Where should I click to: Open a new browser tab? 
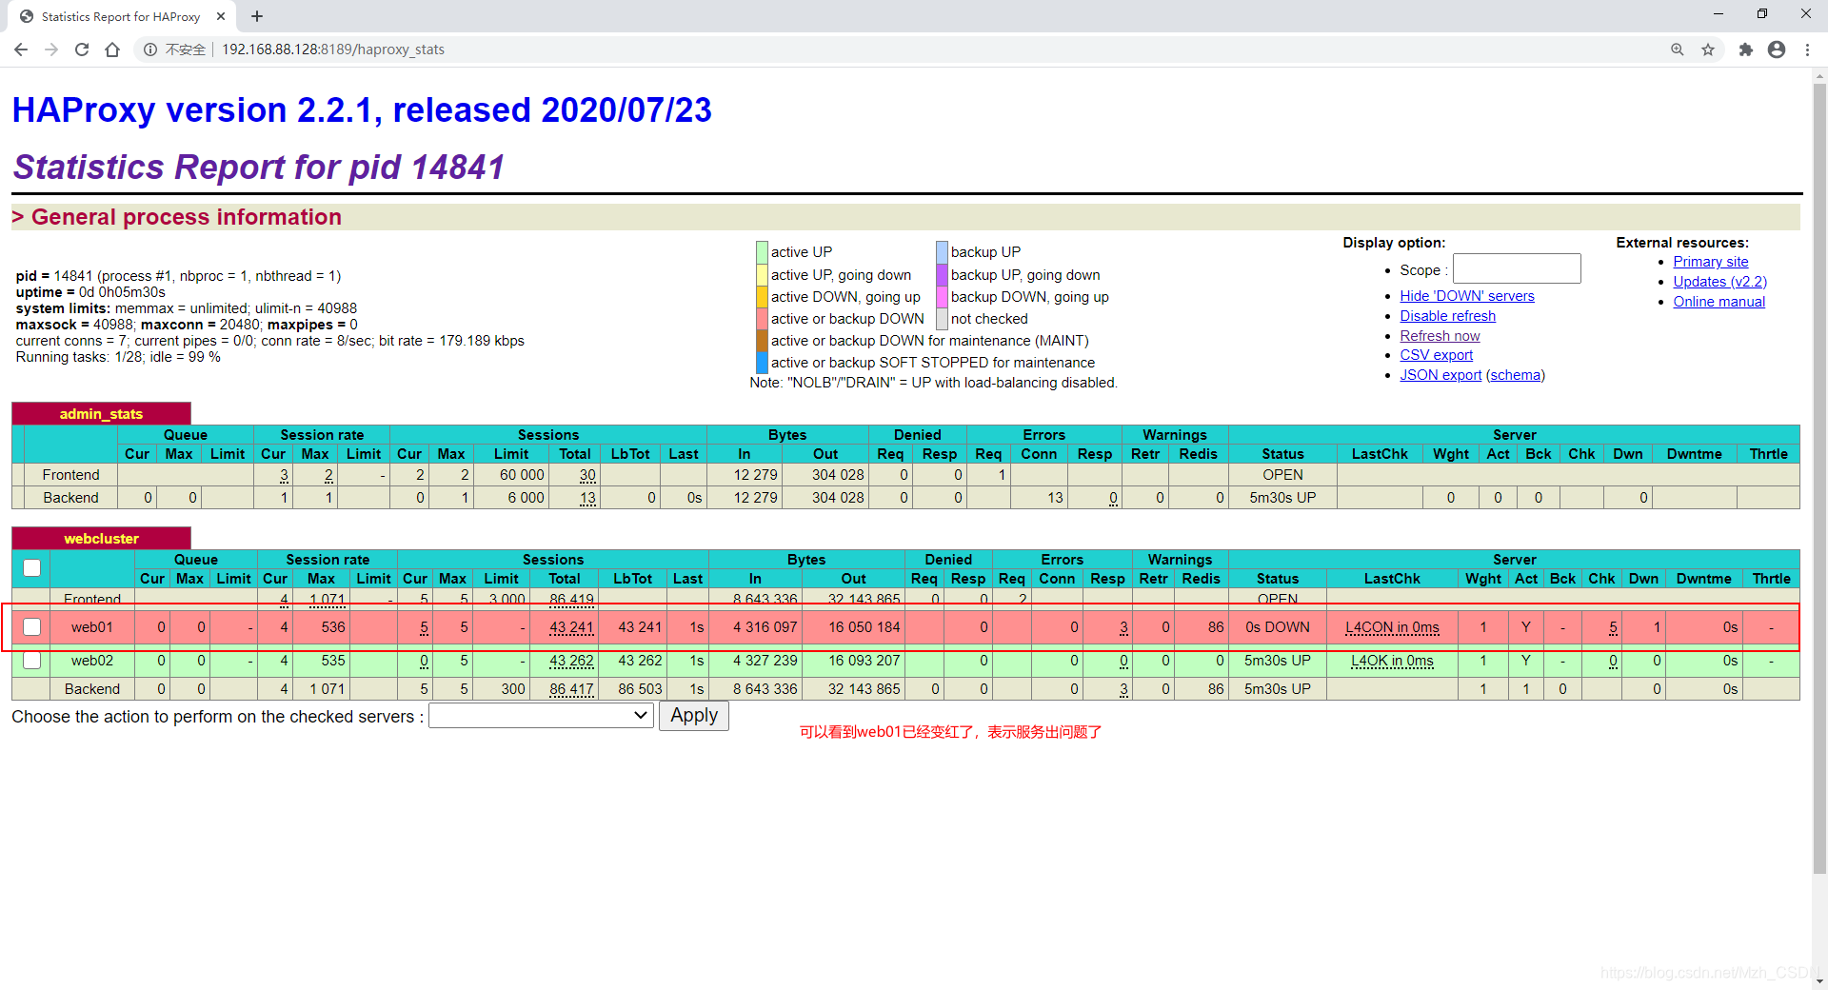point(257,16)
